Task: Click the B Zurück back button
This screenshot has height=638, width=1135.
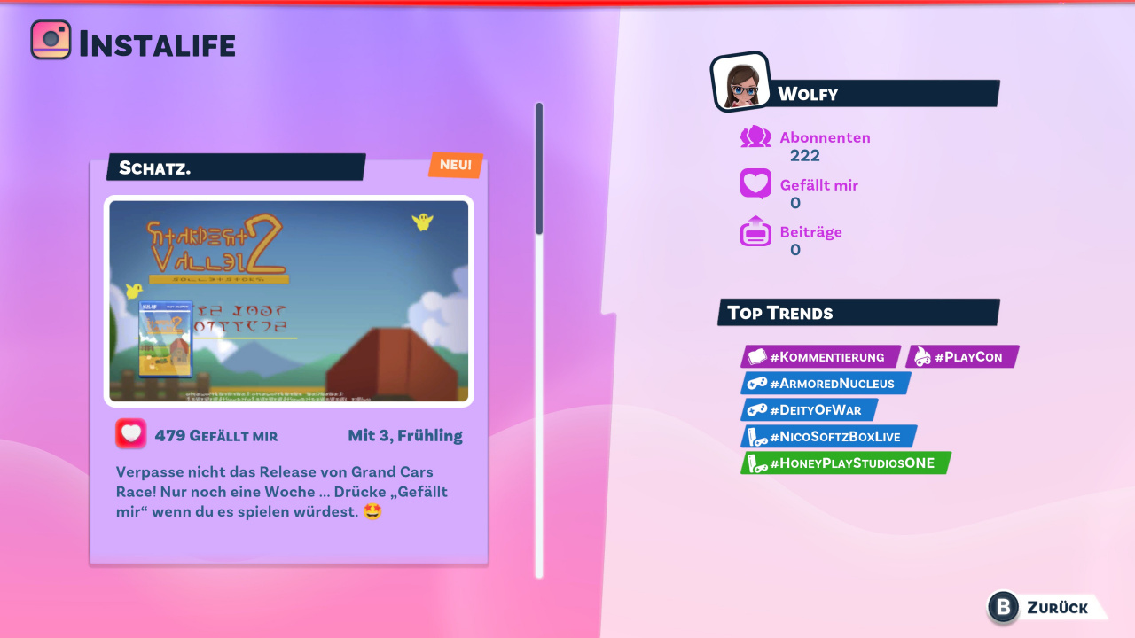Action: [x=1046, y=607]
